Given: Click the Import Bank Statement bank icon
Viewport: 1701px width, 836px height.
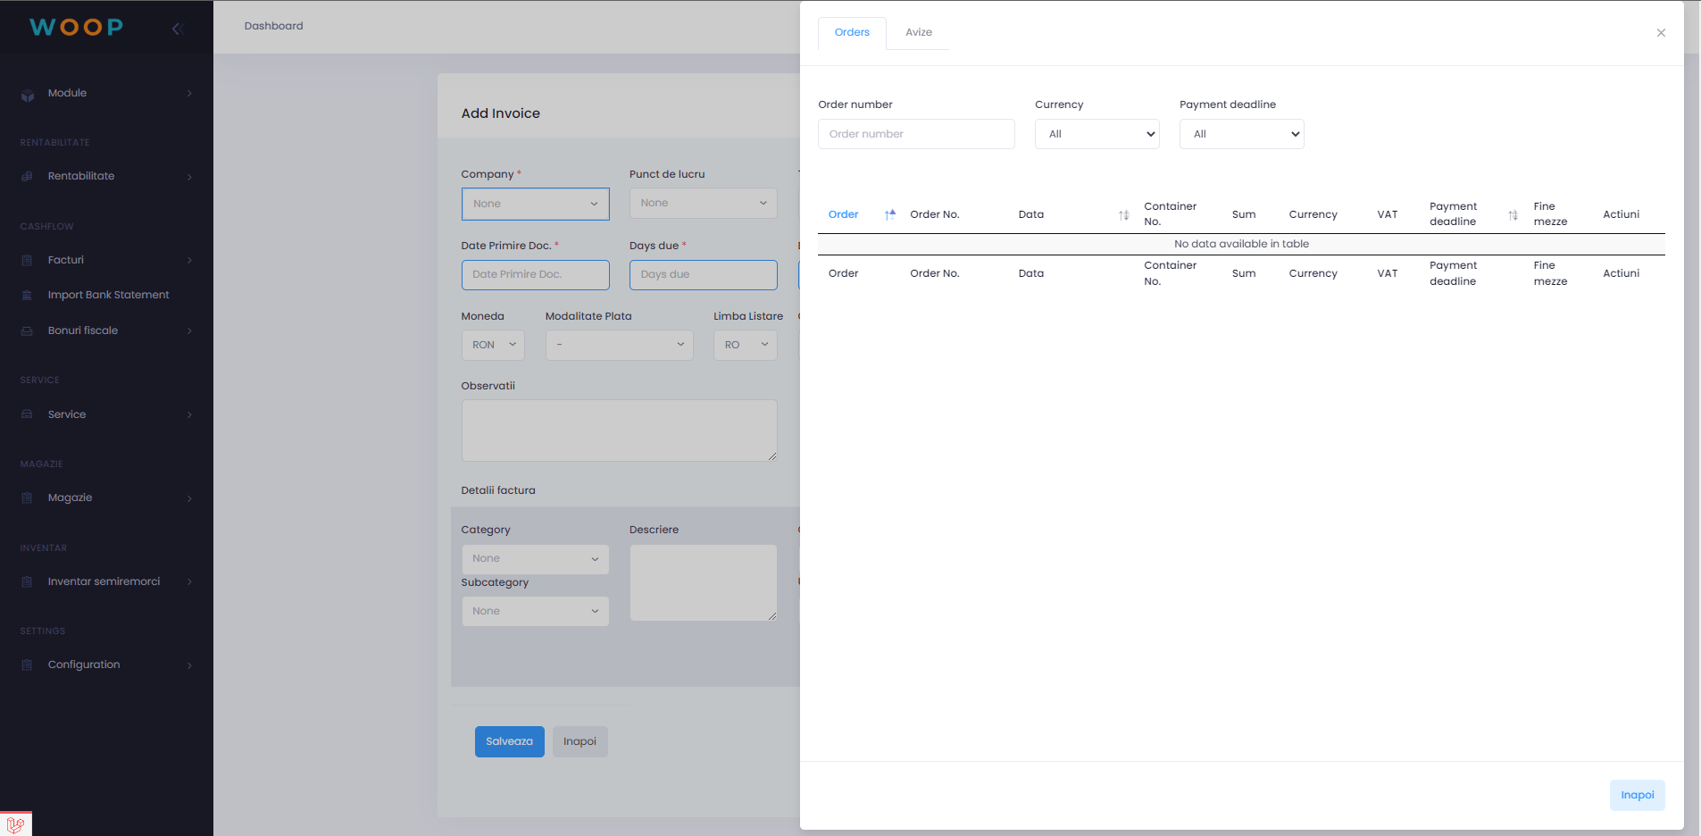Looking at the screenshot, I should (x=27, y=294).
